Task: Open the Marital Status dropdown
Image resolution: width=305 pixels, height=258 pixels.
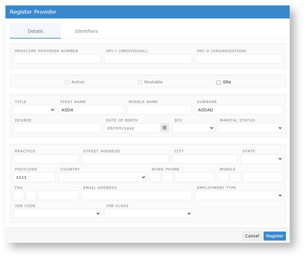Action: pos(250,128)
